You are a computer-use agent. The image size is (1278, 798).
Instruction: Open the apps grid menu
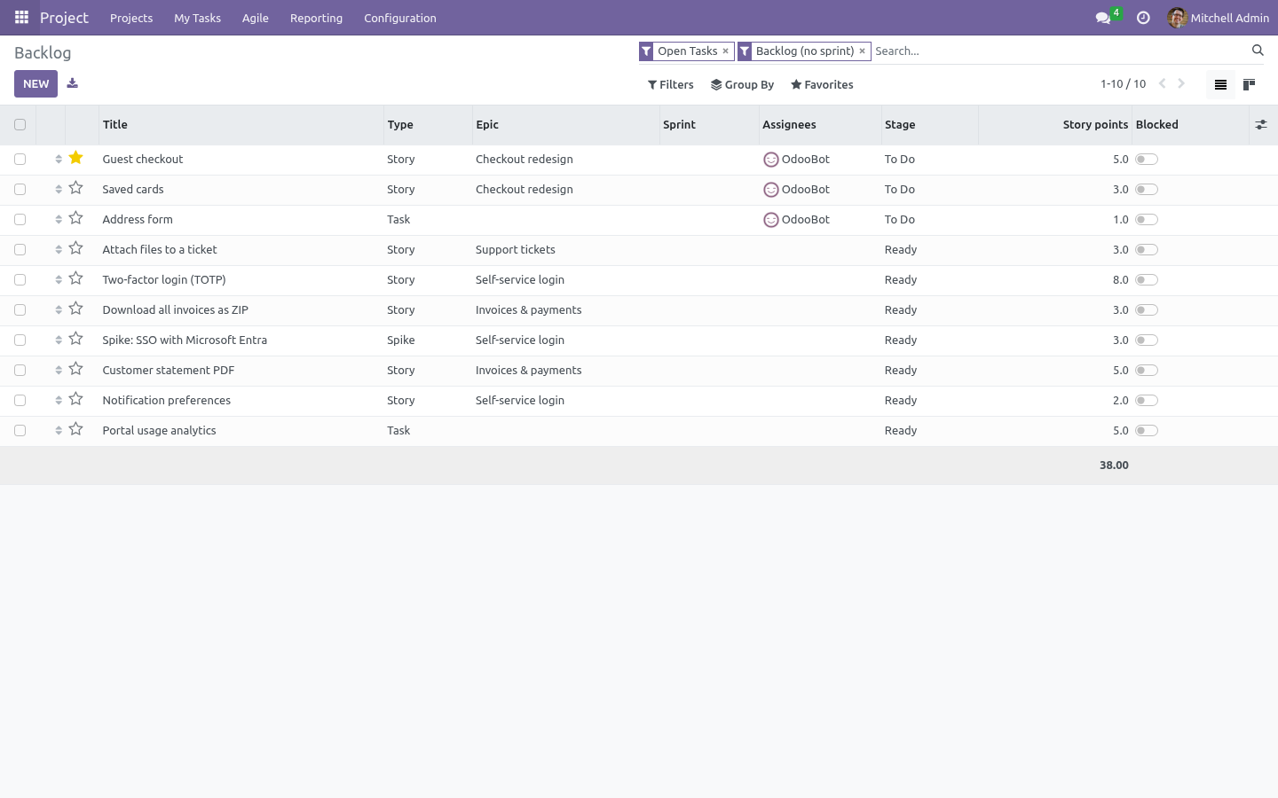click(x=21, y=18)
